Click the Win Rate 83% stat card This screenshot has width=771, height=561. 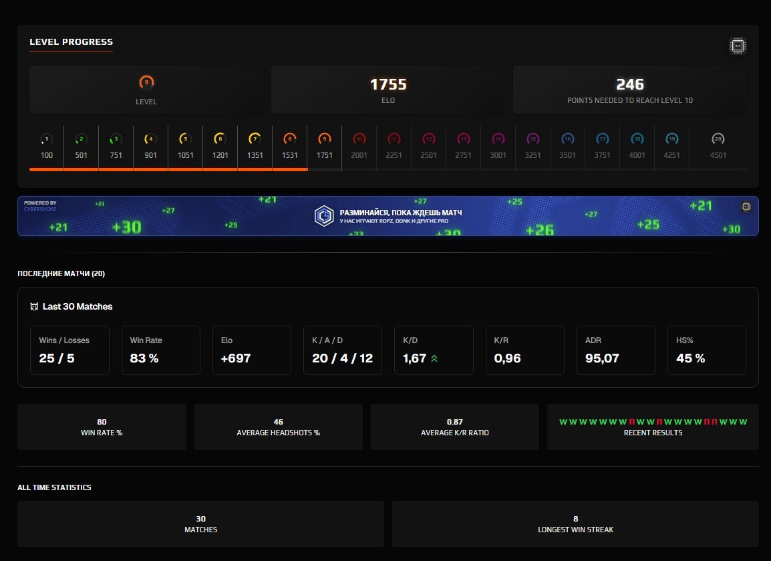pyautogui.click(x=160, y=350)
